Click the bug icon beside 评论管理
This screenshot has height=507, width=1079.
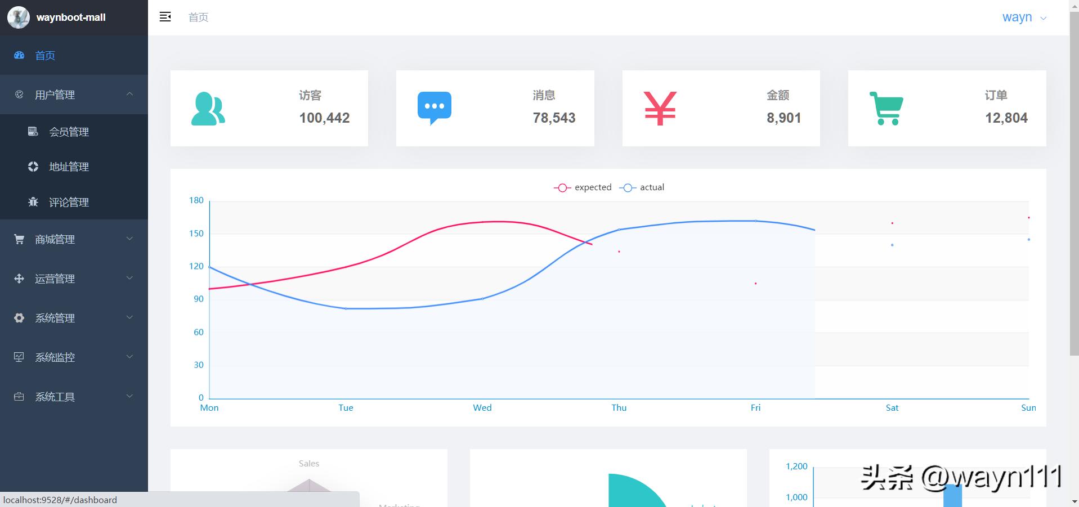pos(33,202)
